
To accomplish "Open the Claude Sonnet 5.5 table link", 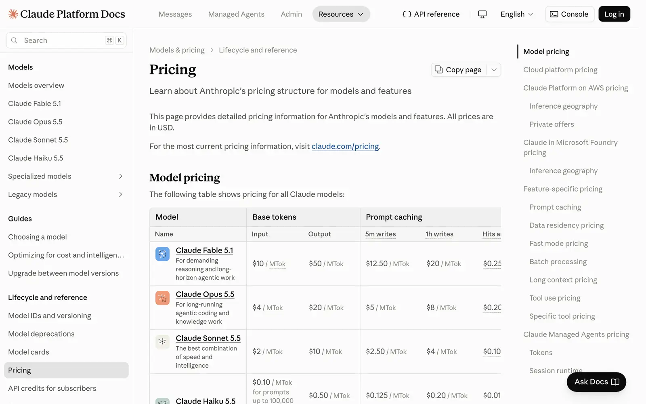I will (208, 338).
